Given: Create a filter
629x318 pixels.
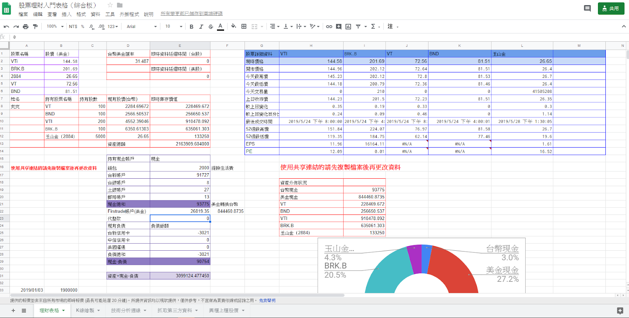Looking at the screenshot, I should click(x=358, y=26).
